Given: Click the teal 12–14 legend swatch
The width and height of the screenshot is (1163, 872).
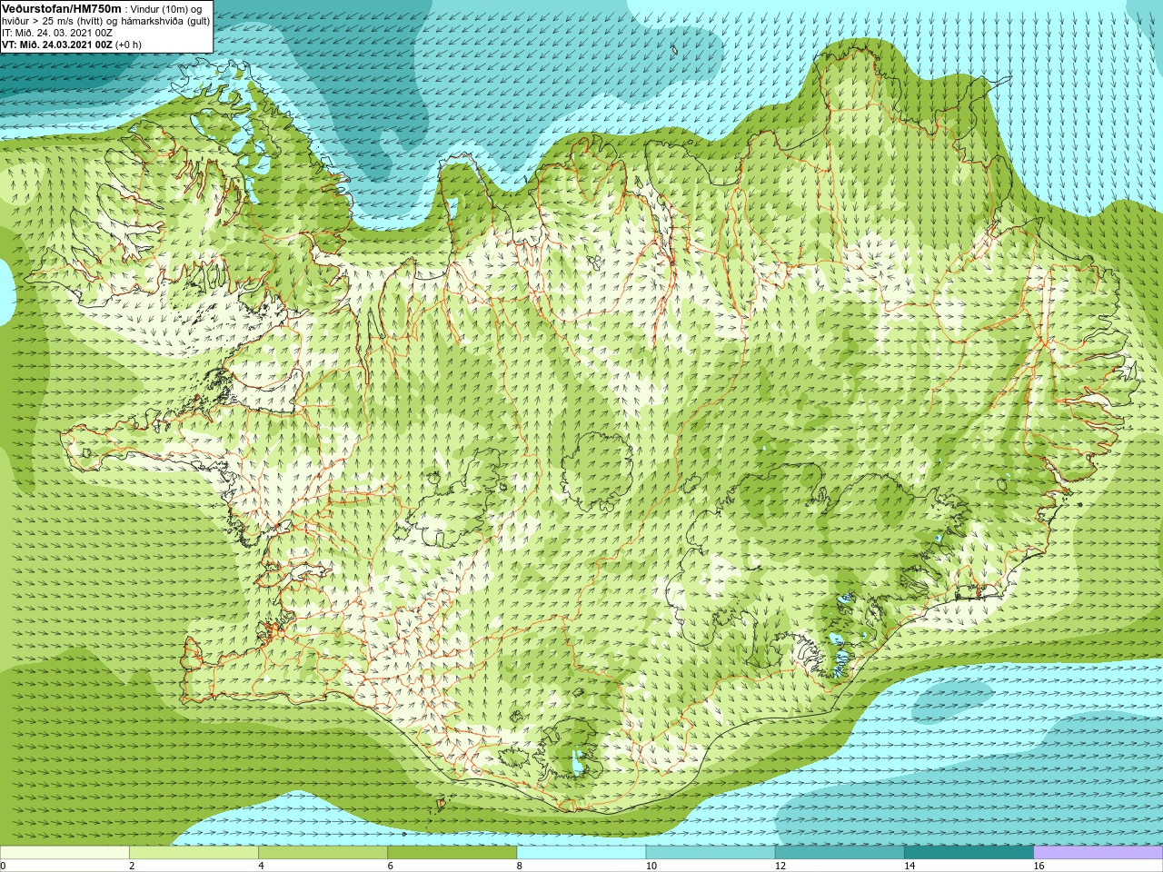Looking at the screenshot, I should tap(840, 853).
